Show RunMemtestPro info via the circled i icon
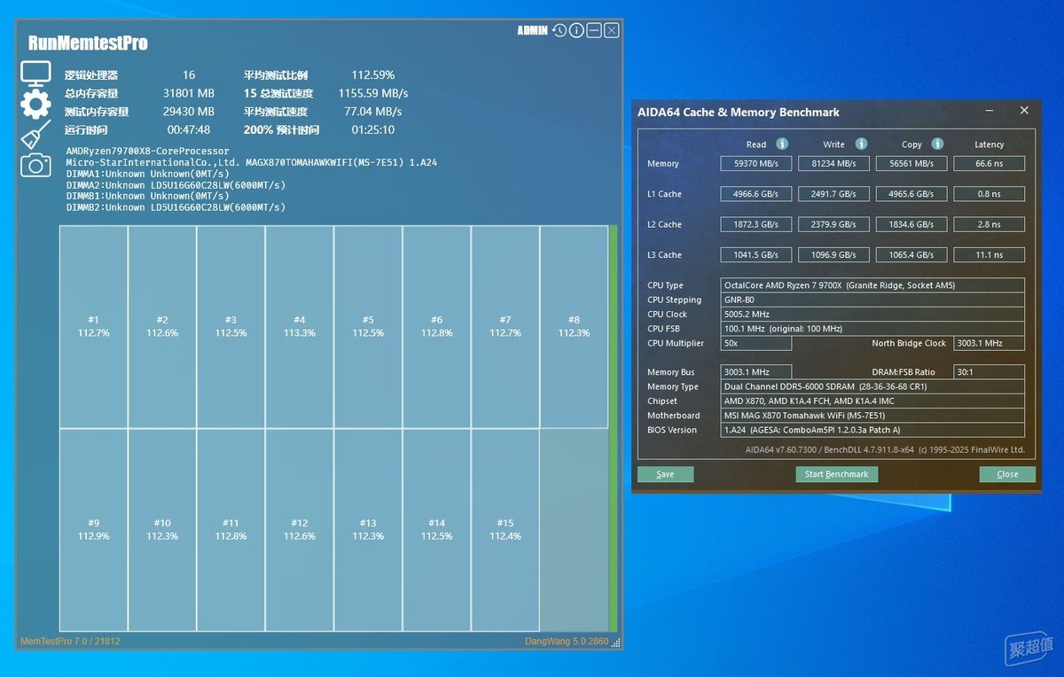 pos(576,30)
